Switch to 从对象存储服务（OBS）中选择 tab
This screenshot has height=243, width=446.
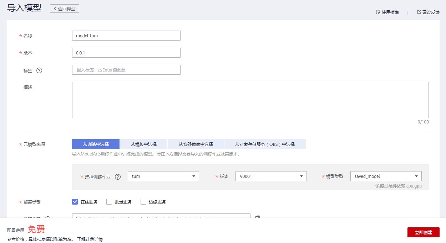pyautogui.click(x=265, y=144)
